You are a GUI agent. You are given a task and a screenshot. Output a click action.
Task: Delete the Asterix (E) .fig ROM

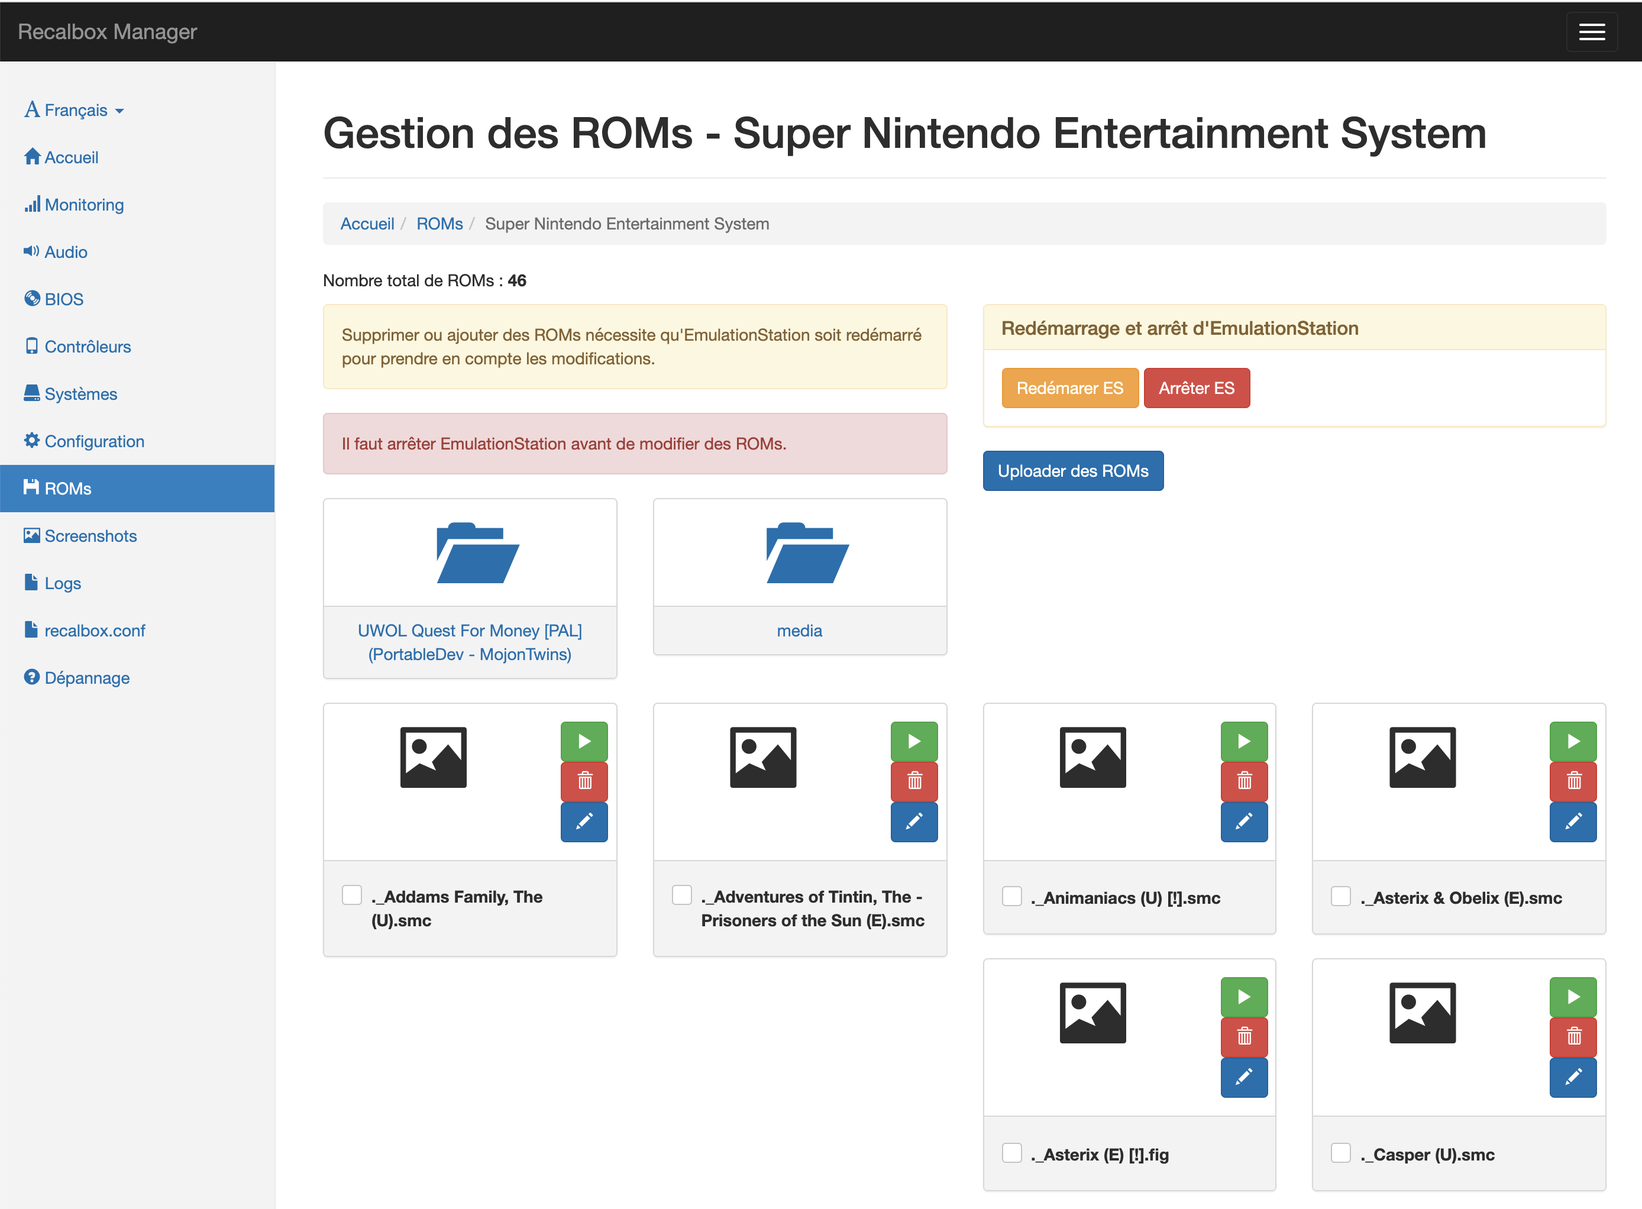click(1244, 1036)
